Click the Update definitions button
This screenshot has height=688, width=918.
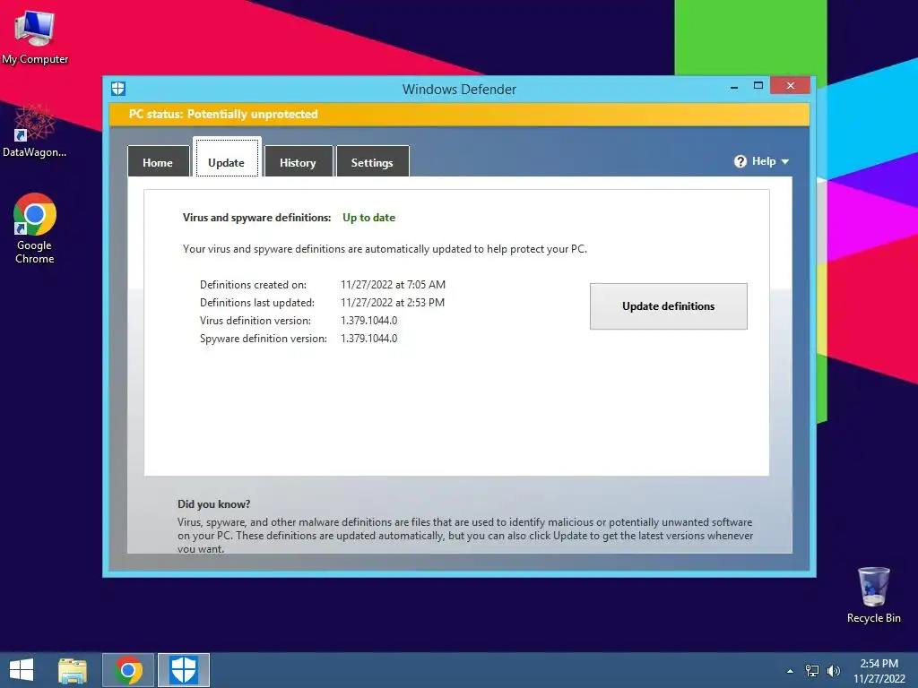click(668, 306)
